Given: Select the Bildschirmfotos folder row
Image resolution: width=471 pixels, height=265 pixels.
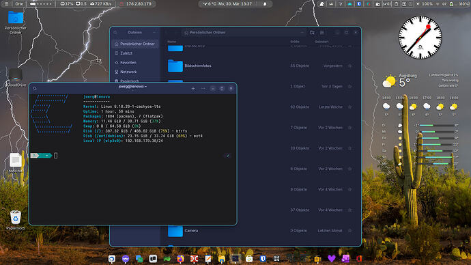Looking at the screenshot, I should coord(260,66).
